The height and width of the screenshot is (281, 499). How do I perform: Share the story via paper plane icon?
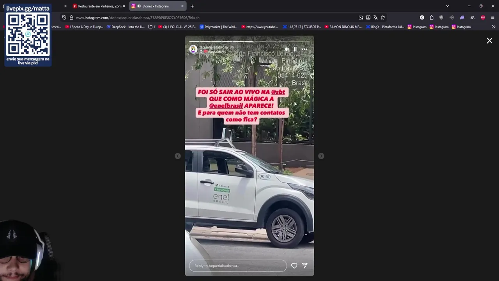pos(304,265)
